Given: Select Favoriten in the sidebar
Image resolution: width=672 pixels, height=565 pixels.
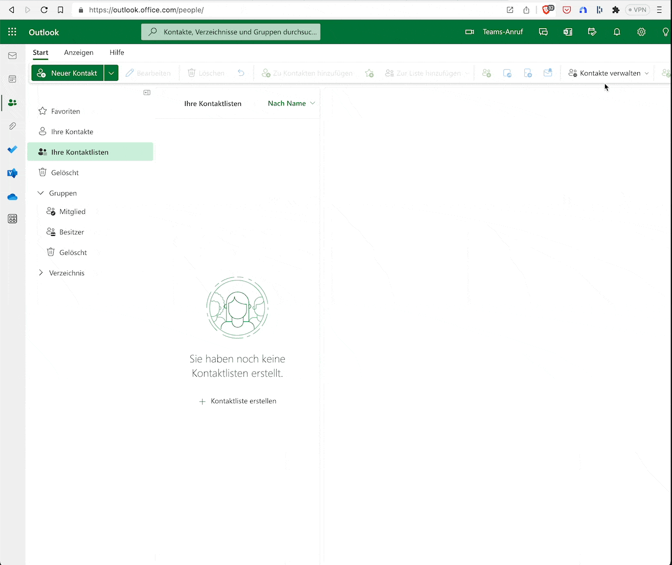Looking at the screenshot, I should (x=90, y=111).
